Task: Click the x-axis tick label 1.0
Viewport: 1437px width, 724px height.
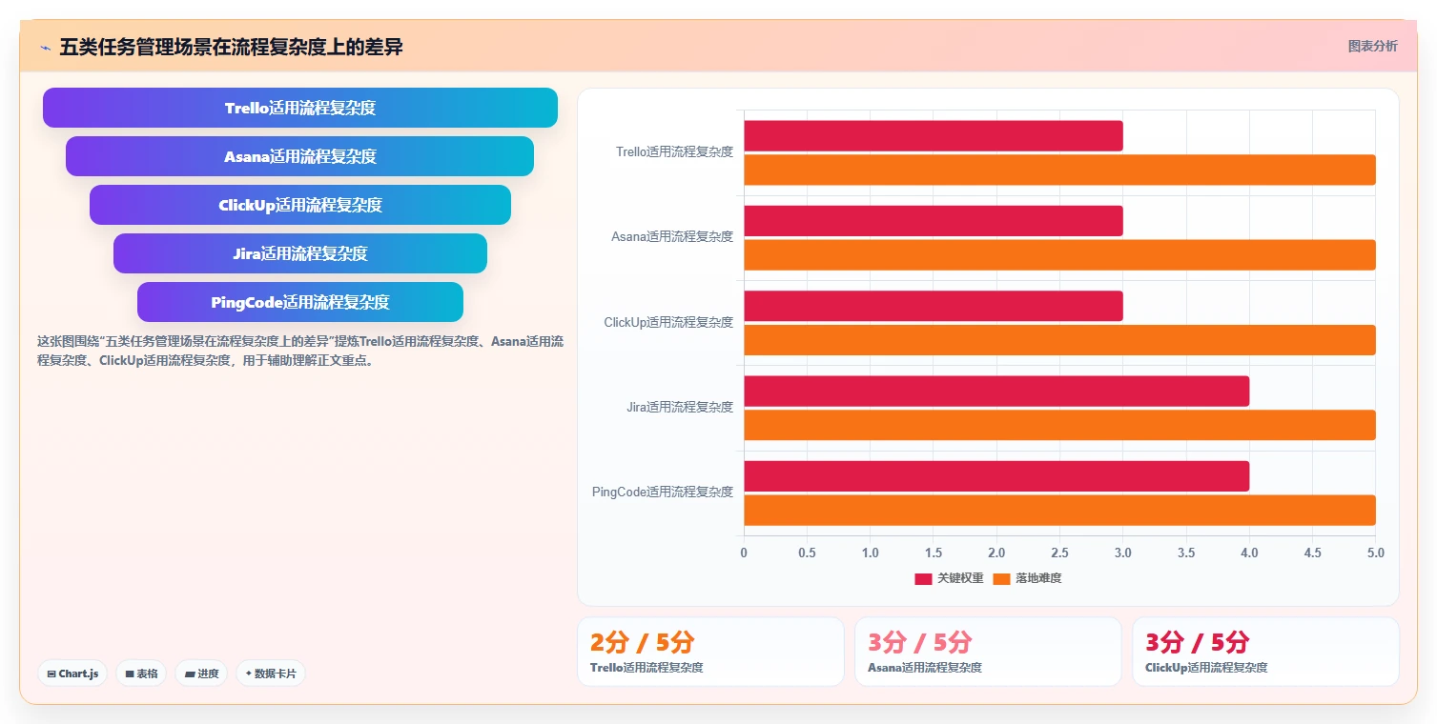Action: click(x=870, y=553)
